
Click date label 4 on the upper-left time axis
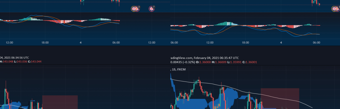(x=81, y=43)
